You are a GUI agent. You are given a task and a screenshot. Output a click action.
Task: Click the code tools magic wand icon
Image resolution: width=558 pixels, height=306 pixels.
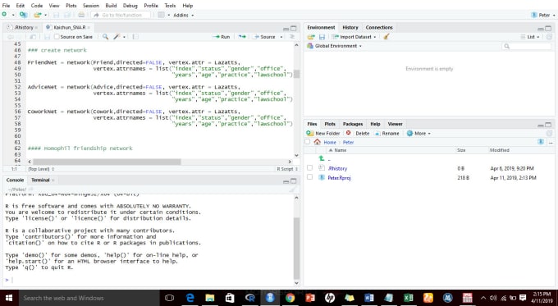click(117, 37)
